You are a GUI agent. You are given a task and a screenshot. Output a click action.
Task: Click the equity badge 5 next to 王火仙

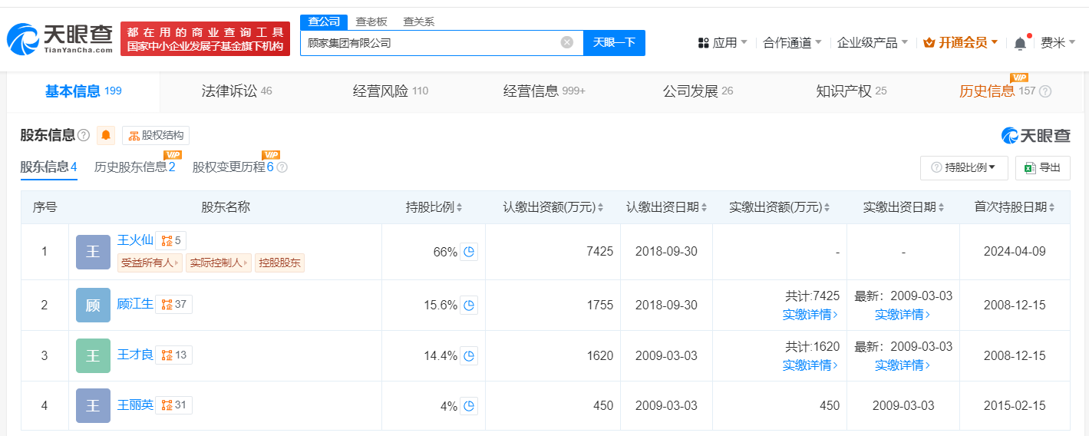170,240
